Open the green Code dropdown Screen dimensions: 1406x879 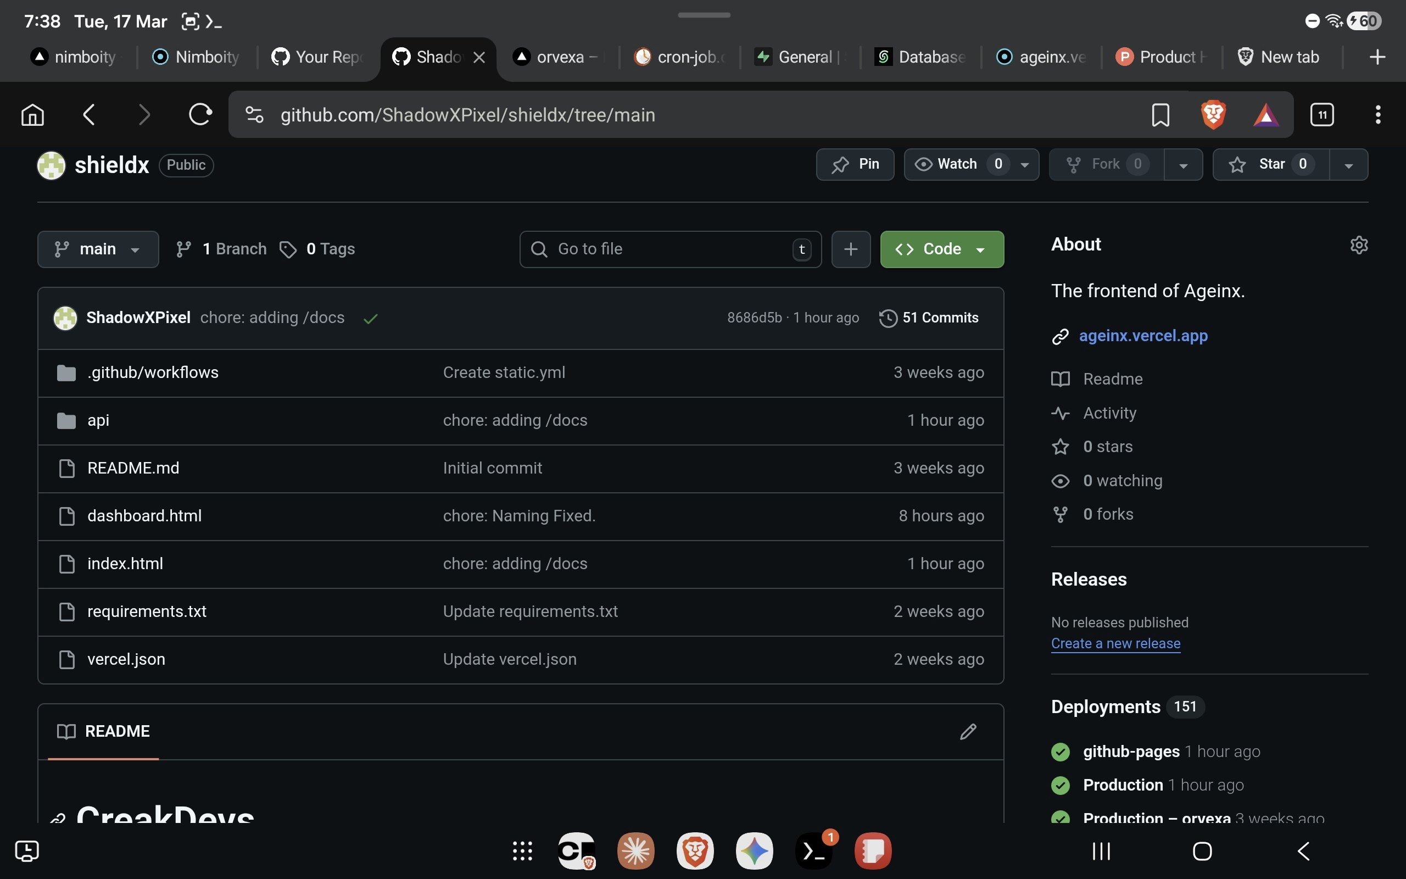[941, 249]
